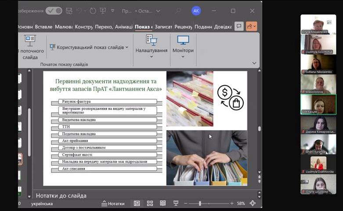
Task: Switch to the Записати ribbon tab
Action: 163,27
